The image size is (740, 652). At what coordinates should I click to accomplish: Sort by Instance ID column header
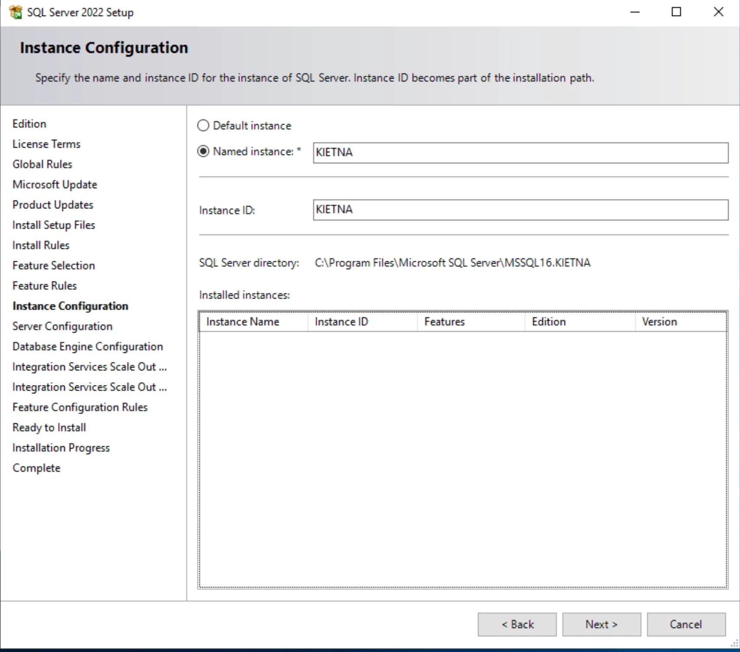pyautogui.click(x=363, y=322)
